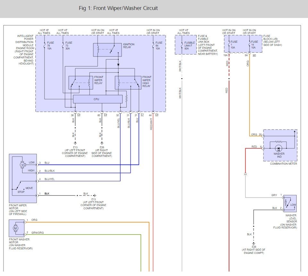
Task: Click the E7 connector label
Action: coord(142,115)
